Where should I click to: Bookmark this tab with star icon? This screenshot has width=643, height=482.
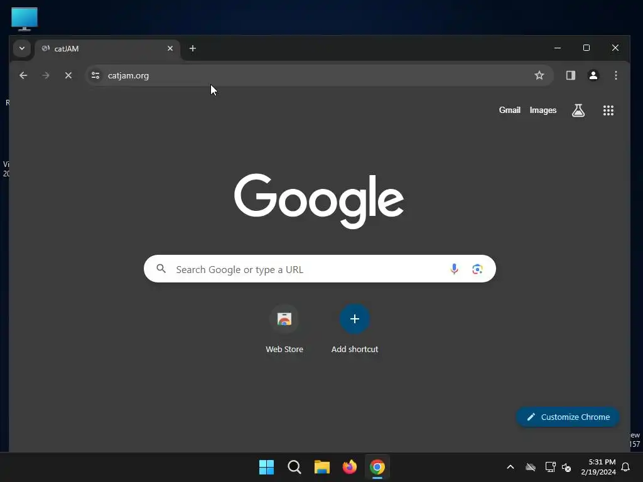tap(539, 75)
